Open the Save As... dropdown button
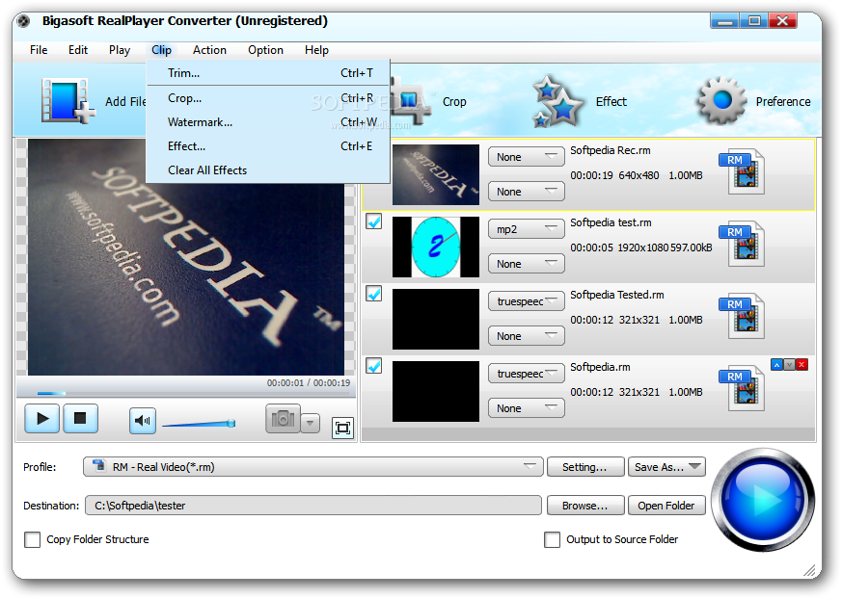The width and height of the screenshot is (842, 599). 666,466
